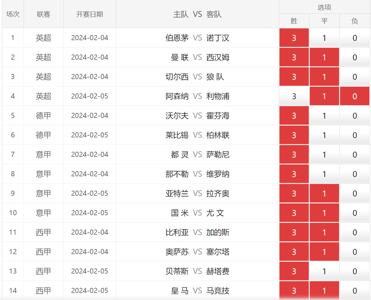The image size is (371, 300).
Task: Toggle draw option 1 for 切尔西 vs 狼队
Action: [x=324, y=77]
